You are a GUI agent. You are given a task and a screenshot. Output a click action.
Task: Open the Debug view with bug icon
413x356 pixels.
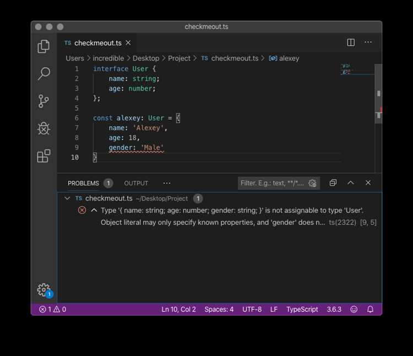[x=44, y=128]
